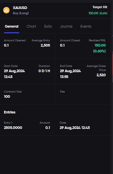The height and width of the screenshot is (174, 113).
Task: Click the gold XAUUSD asset icon
Action: [x=6, y=10]
